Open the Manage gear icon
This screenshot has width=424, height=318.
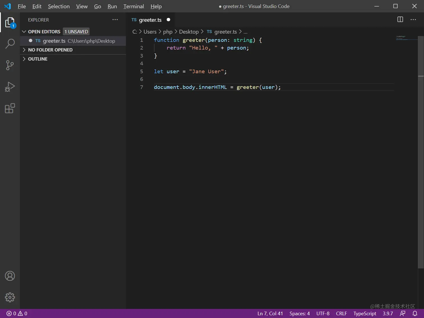pyautogui.click(x=10, y=297)
